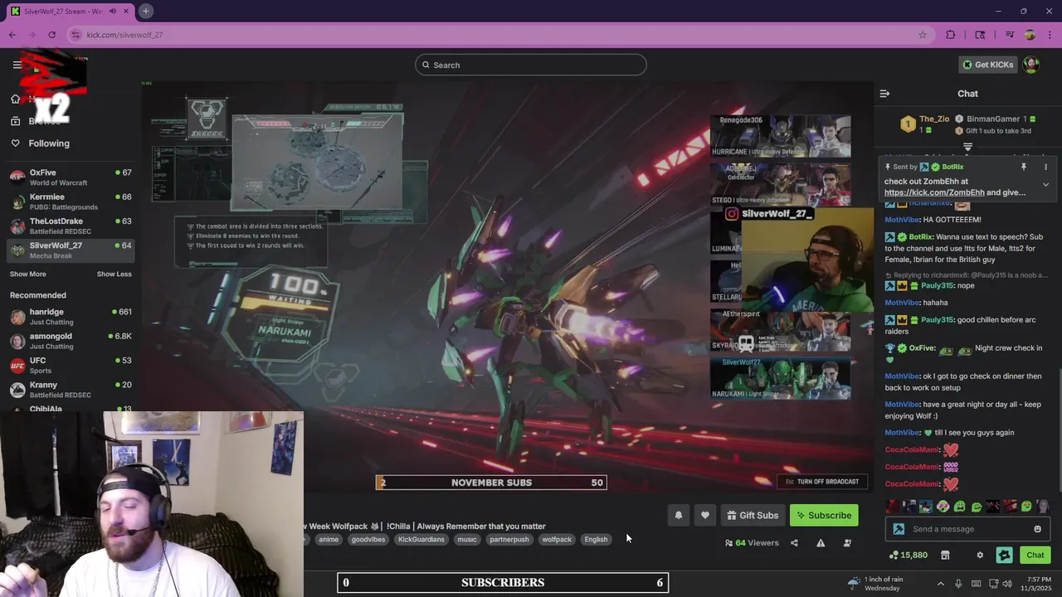Viewport: 1062px width, 597px height.
Task: Open the channel shop icon
Action: point(945,555)
